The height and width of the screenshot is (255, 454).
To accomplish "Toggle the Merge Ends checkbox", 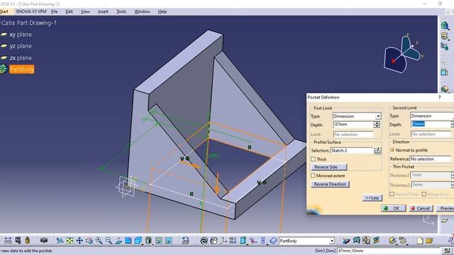I will click(x=424, y=194).
